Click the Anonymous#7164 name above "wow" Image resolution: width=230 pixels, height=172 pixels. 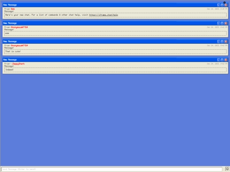pos(19,27)
